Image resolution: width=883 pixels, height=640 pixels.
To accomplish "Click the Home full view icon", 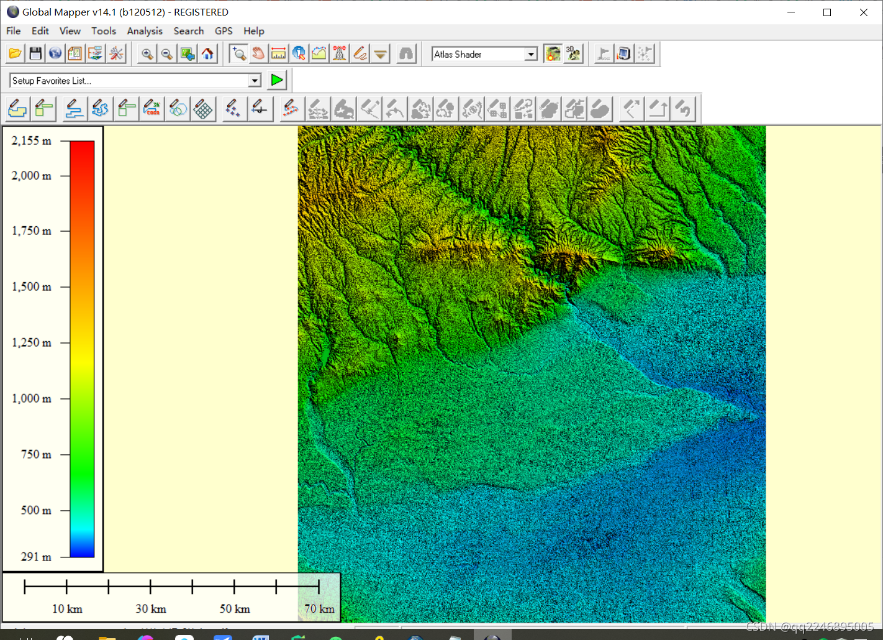I will click(x=207, y=54).
